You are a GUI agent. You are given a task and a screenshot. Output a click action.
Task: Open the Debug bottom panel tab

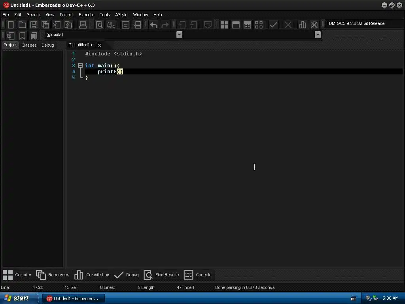pos(126,275)
